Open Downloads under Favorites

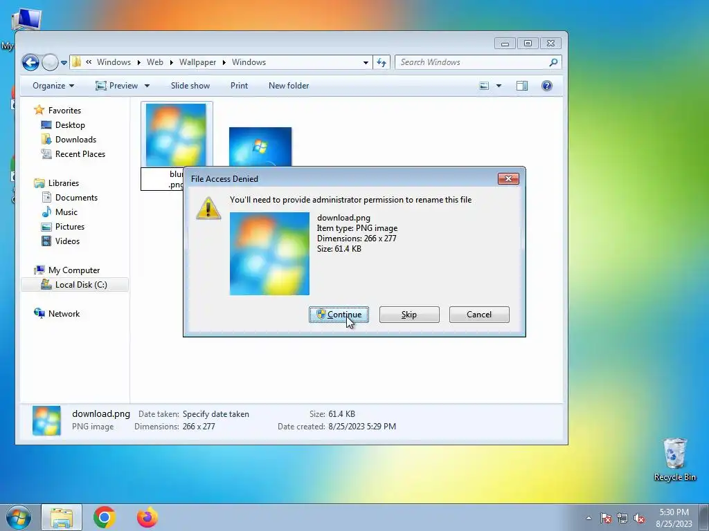[75, 139]
